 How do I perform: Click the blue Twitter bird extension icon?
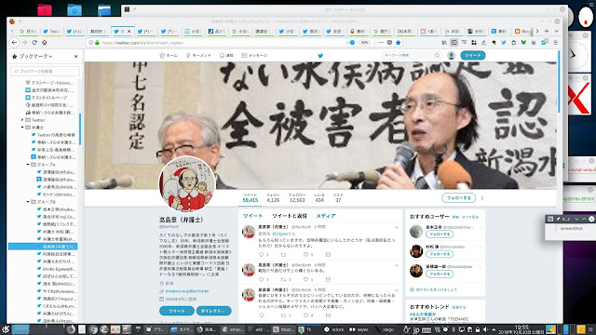[504, 43]
